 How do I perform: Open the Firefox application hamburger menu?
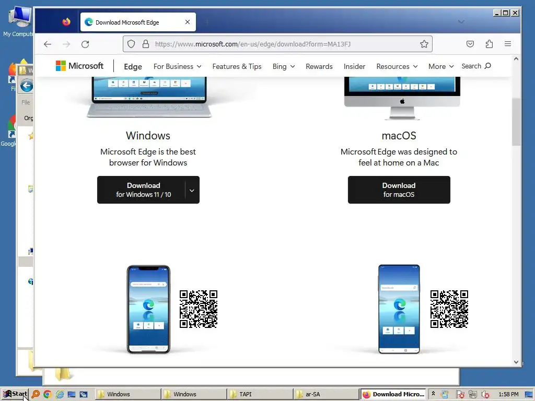[x=508, y=44]
